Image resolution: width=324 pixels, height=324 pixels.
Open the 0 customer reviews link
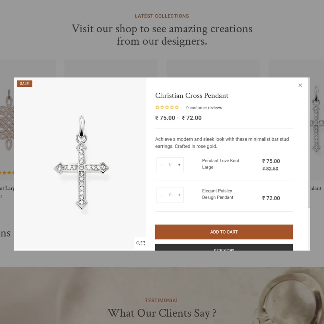pyautogui.click(x=204, y=108)
